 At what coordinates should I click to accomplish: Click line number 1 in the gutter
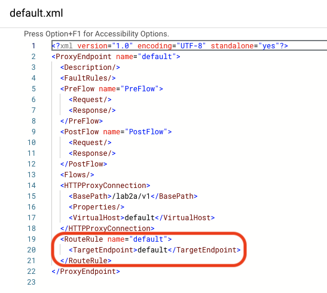pyautogui.click(x=33, y=46)
